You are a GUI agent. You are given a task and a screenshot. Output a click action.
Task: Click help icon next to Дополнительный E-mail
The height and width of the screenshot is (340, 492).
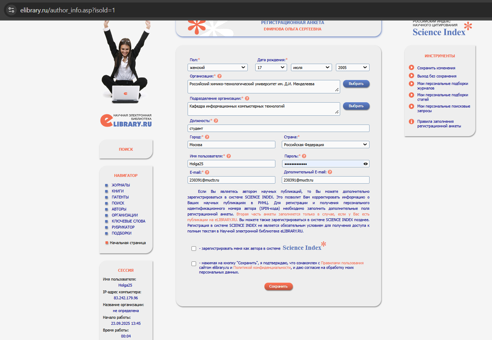330,172
